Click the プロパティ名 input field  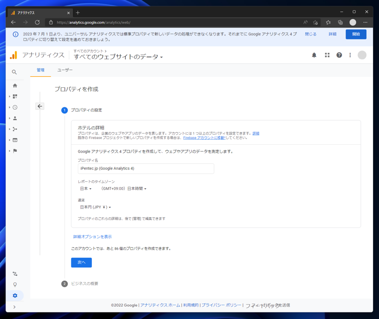click(x=146, y=168)
